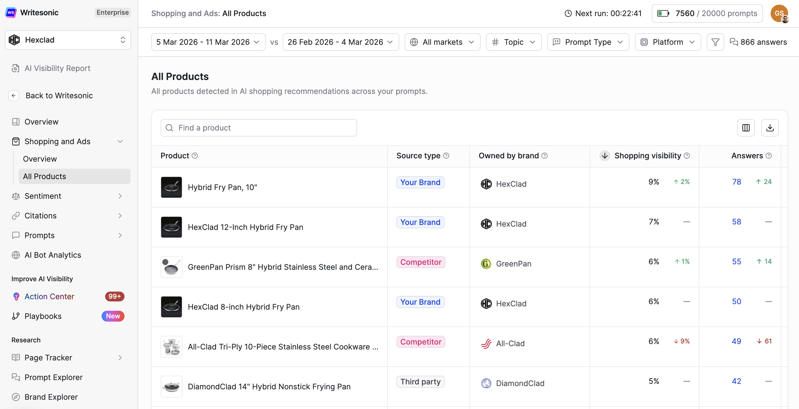This screenshot has width=799, height=409.
Task: Toggle Shopping visibility sort arrow
Action: (605, 156)
